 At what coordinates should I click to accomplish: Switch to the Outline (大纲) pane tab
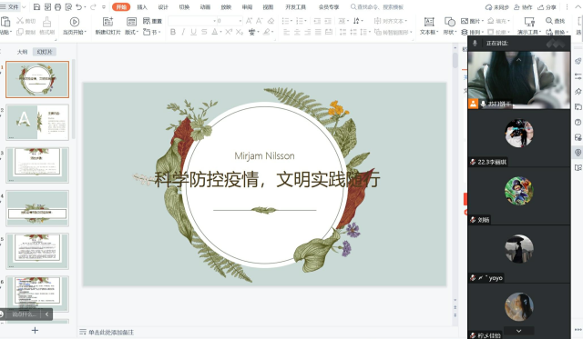click(x=22, y=52)
